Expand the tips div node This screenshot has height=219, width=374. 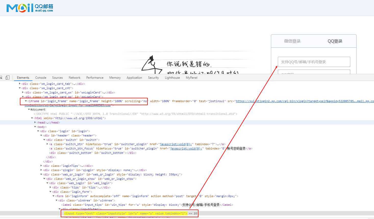point(51,187)
